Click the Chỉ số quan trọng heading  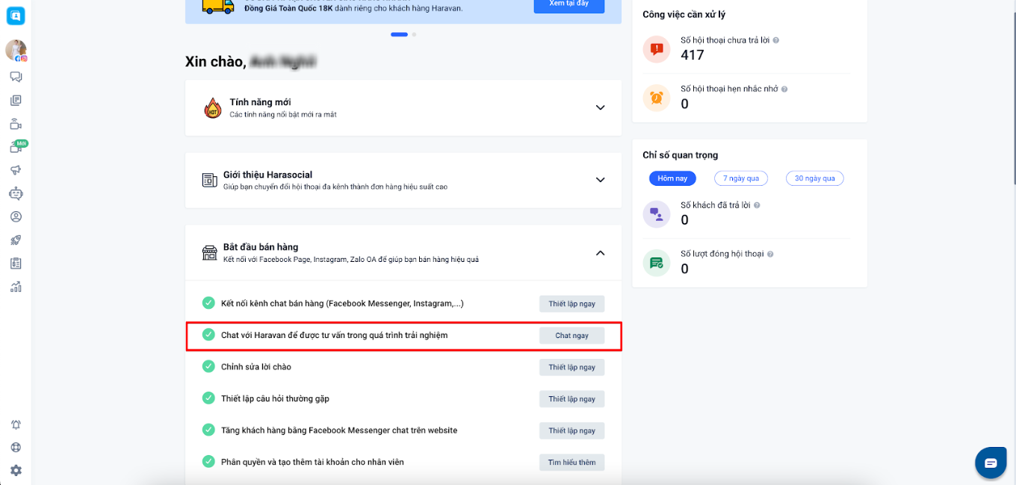pyautogui.click(x=681, y=155)
